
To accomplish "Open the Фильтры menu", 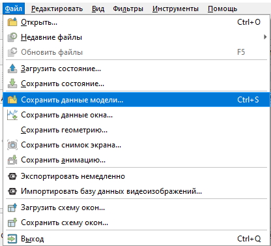I will [128, 8].
